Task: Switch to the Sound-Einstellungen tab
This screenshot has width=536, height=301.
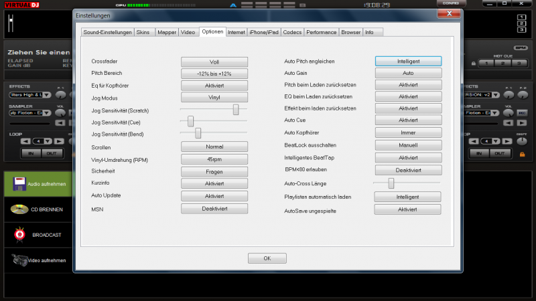Action: pyautogui.click(x=107, y=32)
